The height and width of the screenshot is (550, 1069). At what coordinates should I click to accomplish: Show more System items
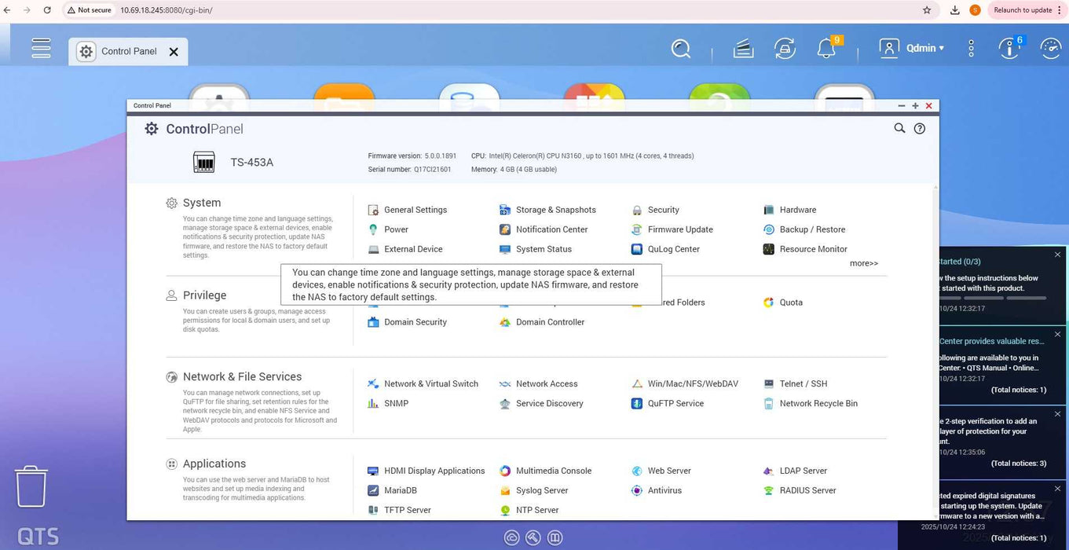[x=864, y=263]
